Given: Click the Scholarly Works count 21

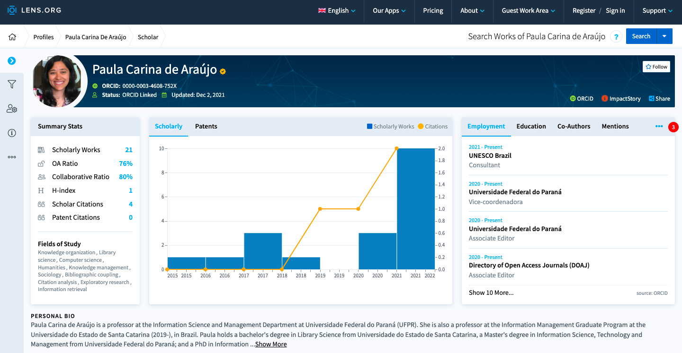Looking at the screenshot, I should [x=129, y=150].
